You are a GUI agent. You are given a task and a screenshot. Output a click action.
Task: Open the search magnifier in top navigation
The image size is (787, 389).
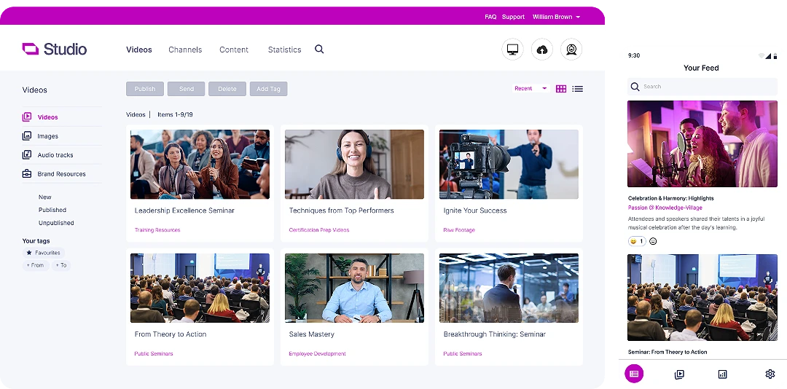319,50
